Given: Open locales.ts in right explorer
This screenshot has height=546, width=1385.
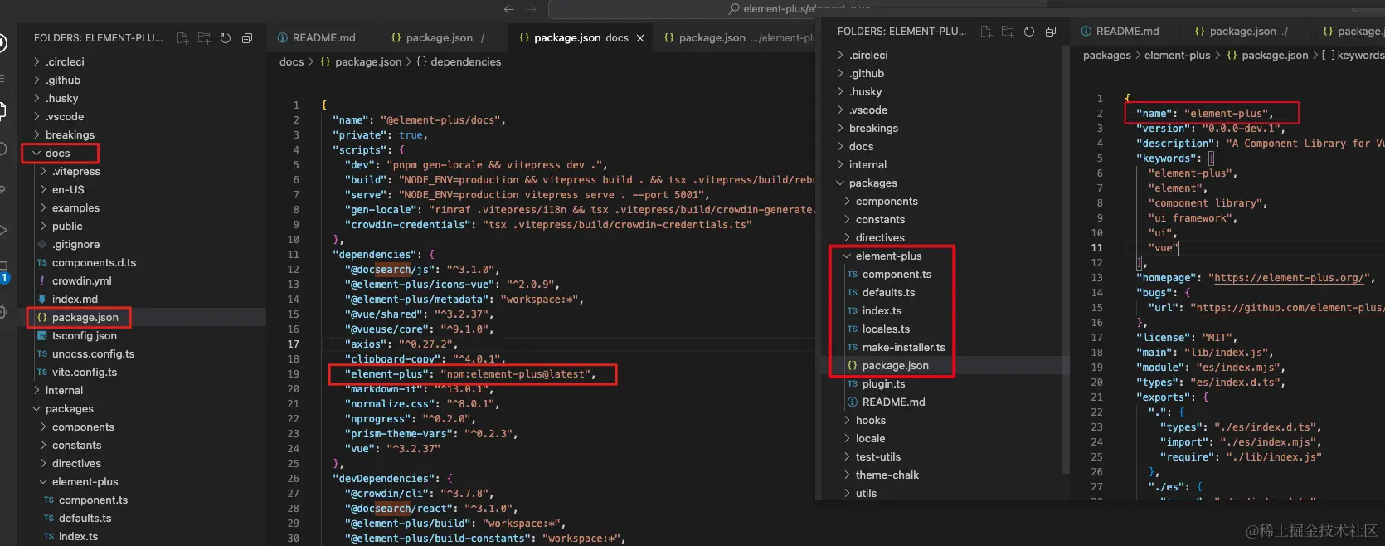Looking at the screenshot, I should (886, 329).
